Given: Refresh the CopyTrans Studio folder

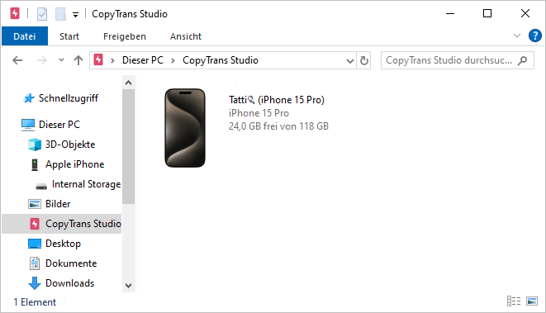Looking at the screenshot, I should click(364, 60).
